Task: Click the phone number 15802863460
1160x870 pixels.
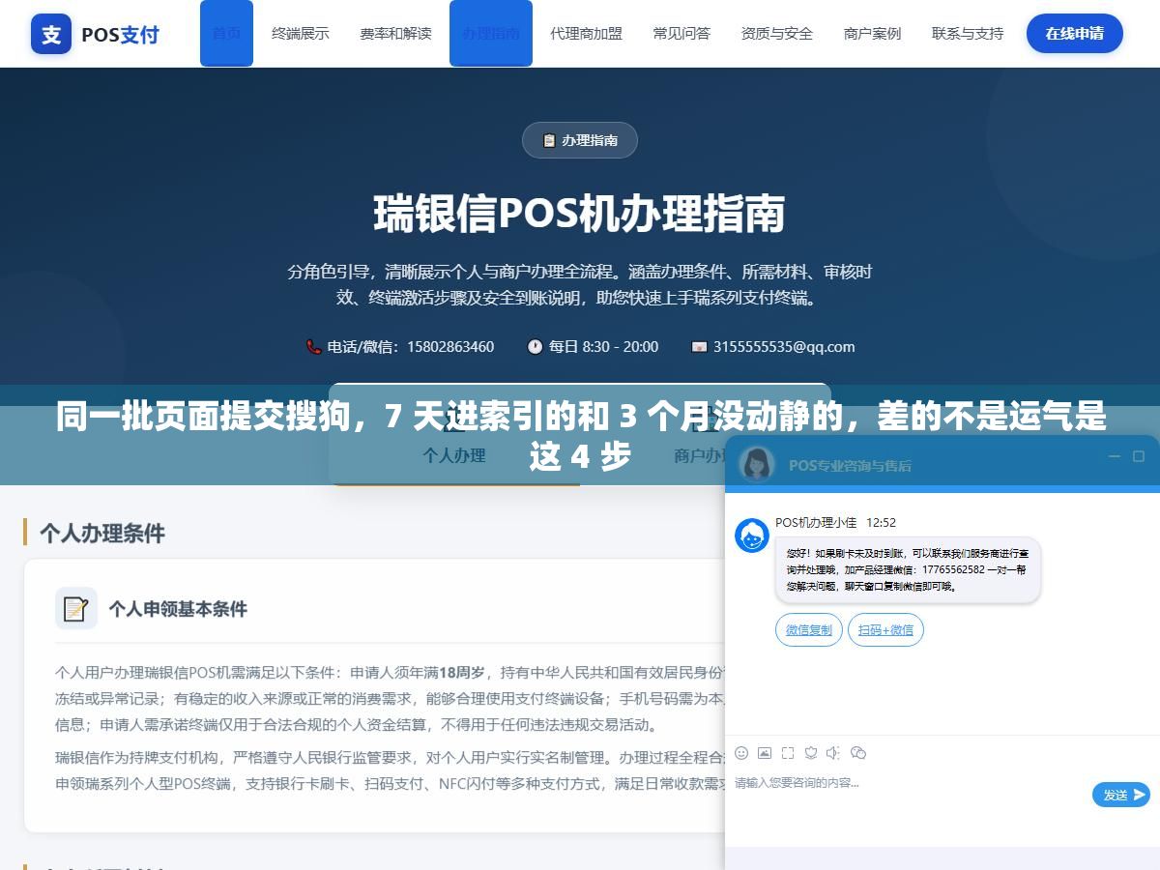Action: coord(450,346)
